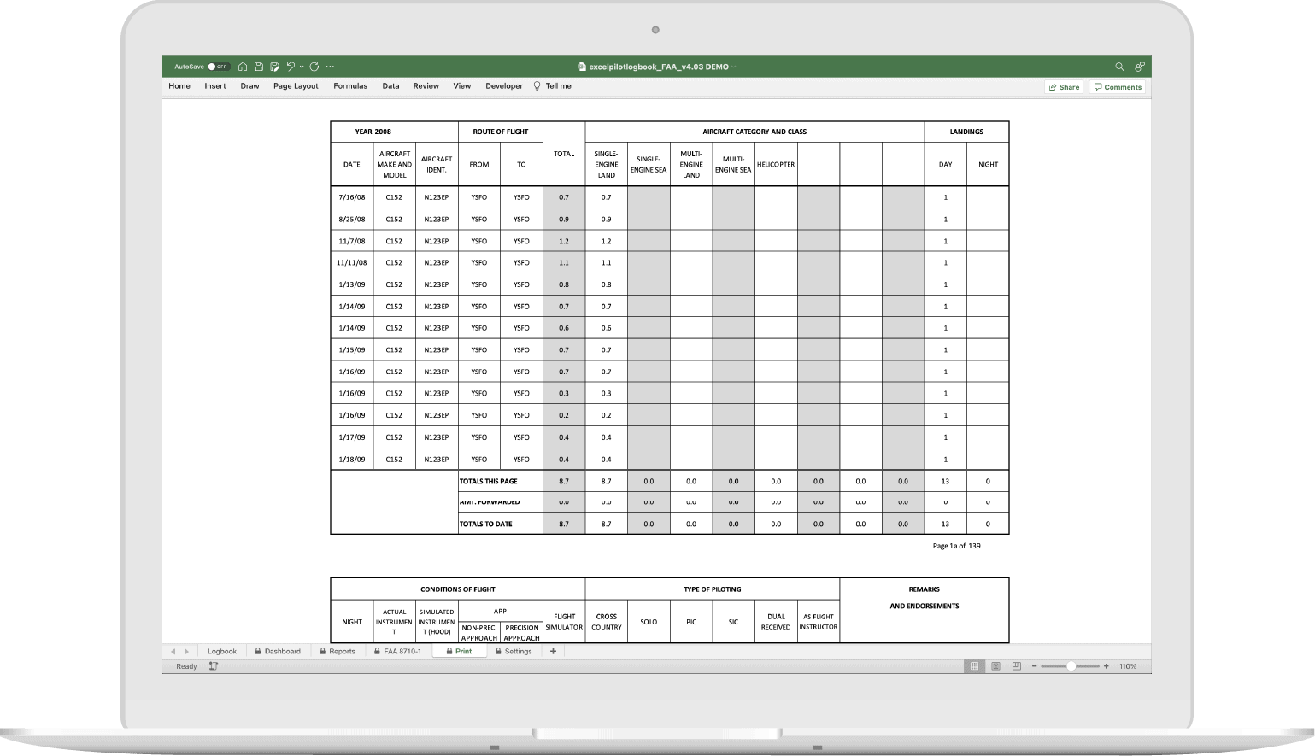Click the Tell me search box
This screenshot has height=756, width=1315.
pos(553,86)
